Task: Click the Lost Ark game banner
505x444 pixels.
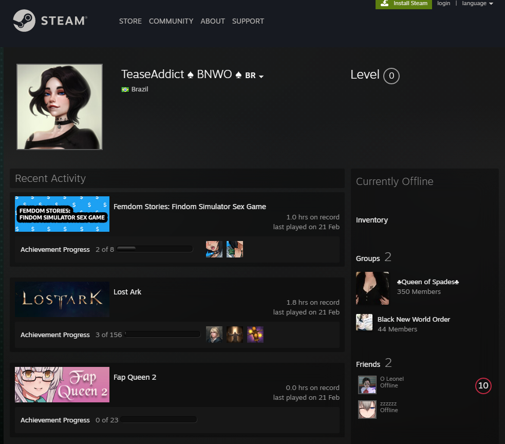Action: click(x=62, y=299)
